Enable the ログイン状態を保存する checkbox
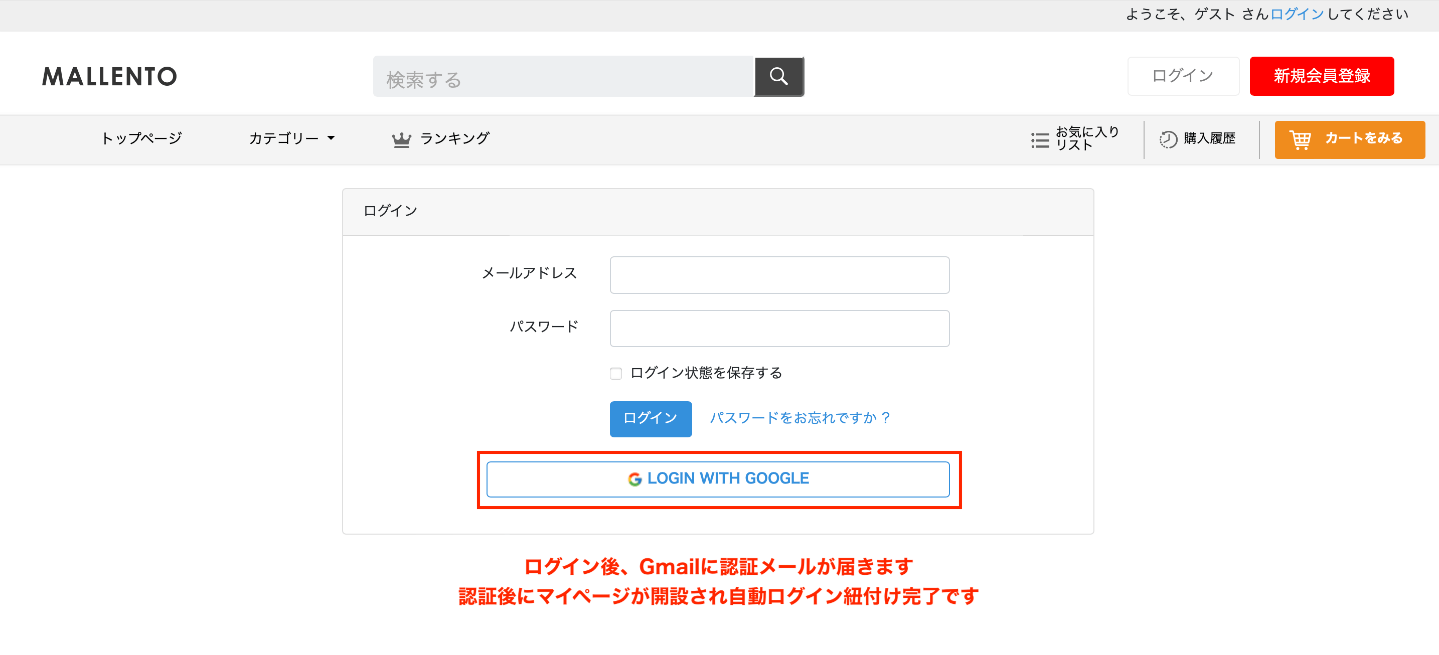 click(615, 374)
